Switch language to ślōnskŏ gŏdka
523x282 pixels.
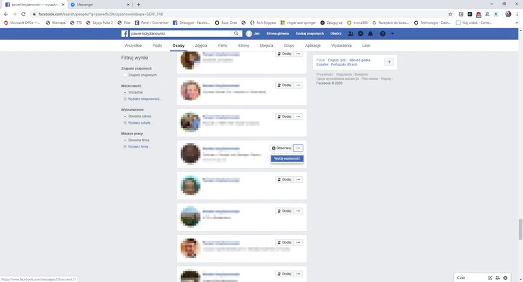pos(360,60)
